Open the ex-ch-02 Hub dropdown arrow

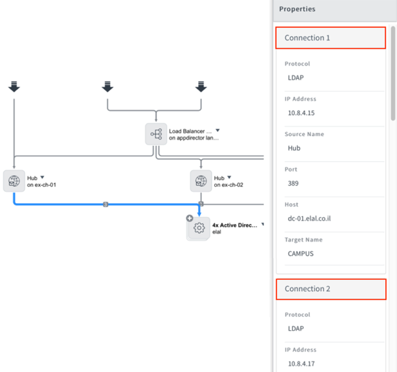click(229, 177)
